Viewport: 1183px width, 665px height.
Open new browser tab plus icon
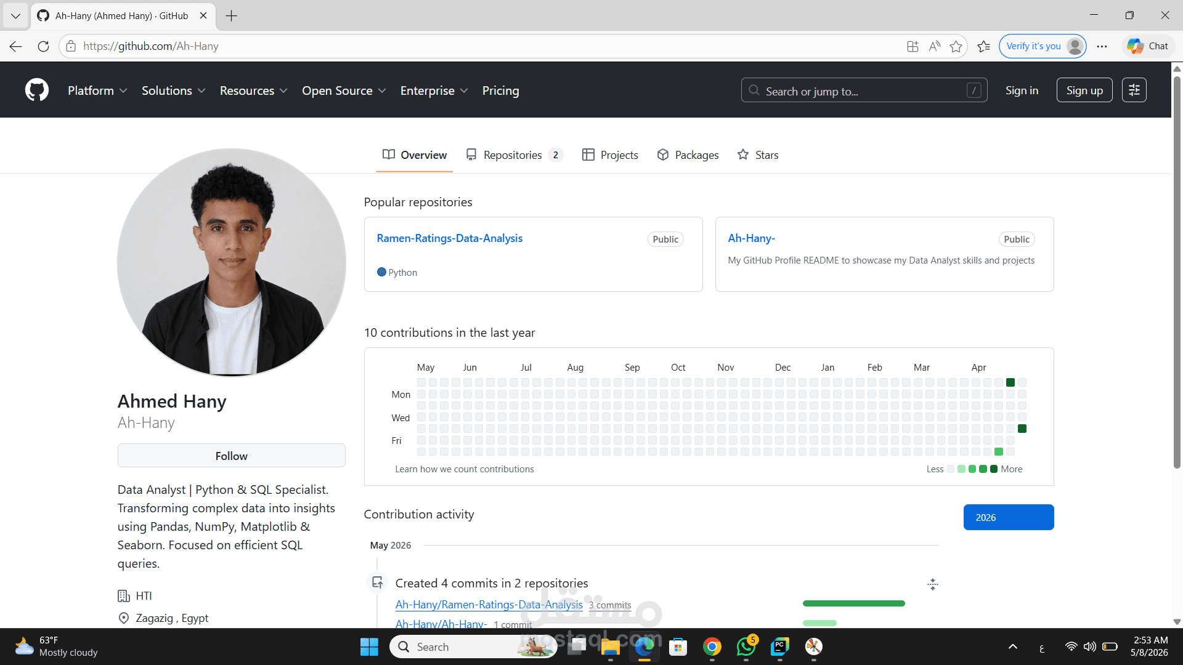(x=231, y=16)
